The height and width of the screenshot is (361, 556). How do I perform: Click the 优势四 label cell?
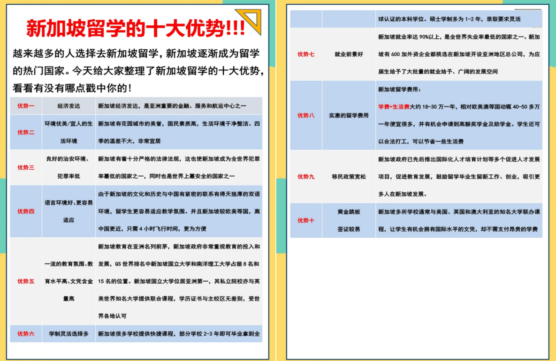pos(26,211)
